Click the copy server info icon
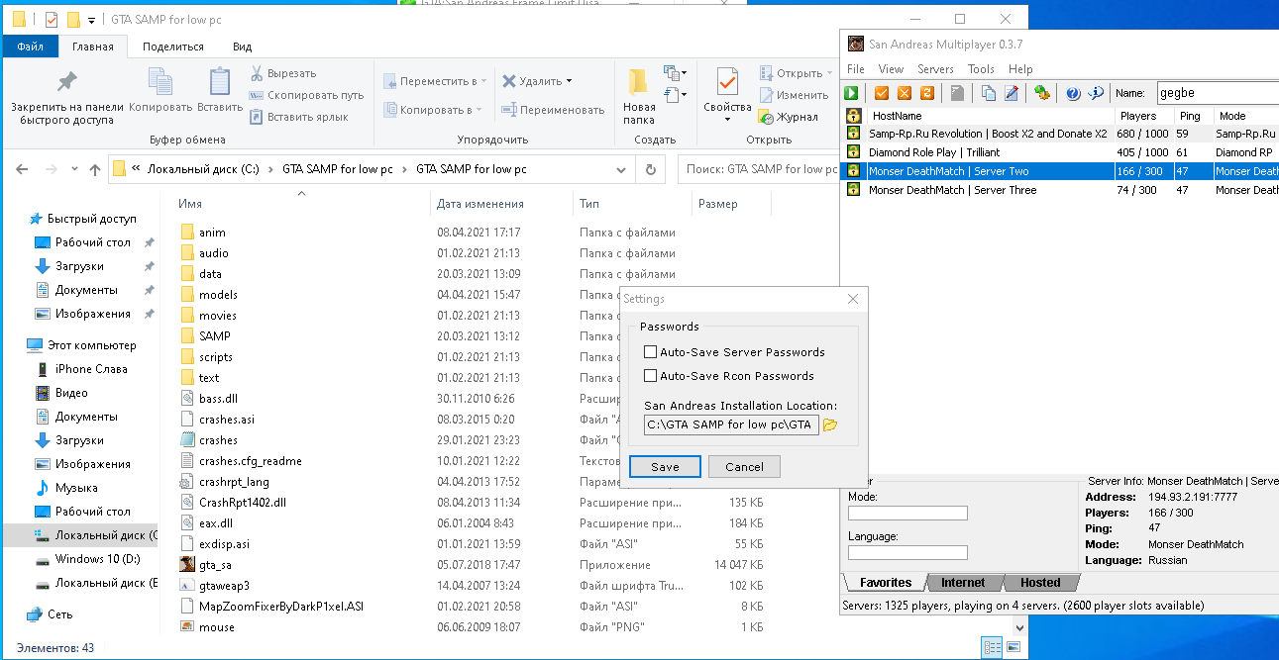The width and height of the screenshot is (1279, 660). point(989,93)
